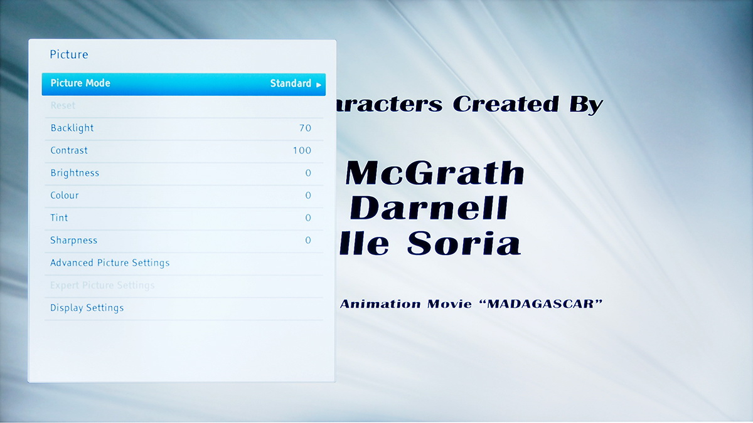Select the disabled Expert Picture Settings row
This screenshot has height=423, width=753.
[183, 286]
